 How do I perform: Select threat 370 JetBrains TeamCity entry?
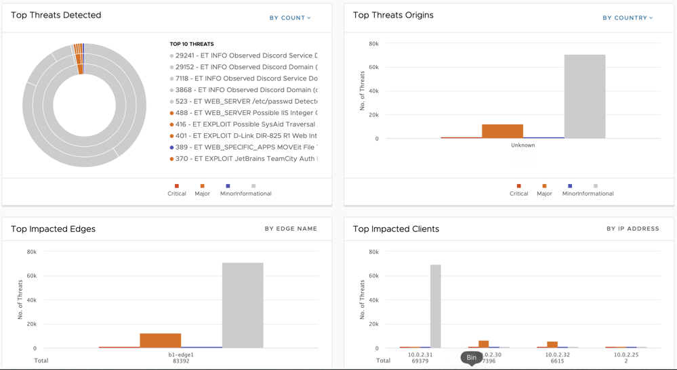tap(243, 158)
